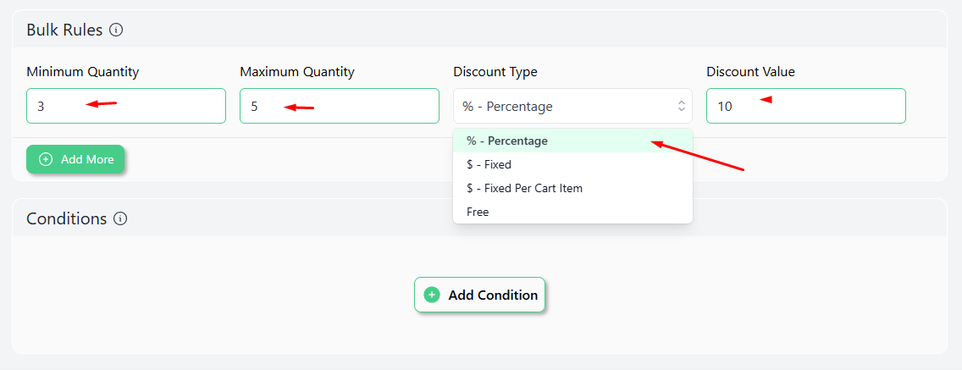Screen dimensions: 962x370
Task: Click the Add More button label
Action: tap(87, 159)
